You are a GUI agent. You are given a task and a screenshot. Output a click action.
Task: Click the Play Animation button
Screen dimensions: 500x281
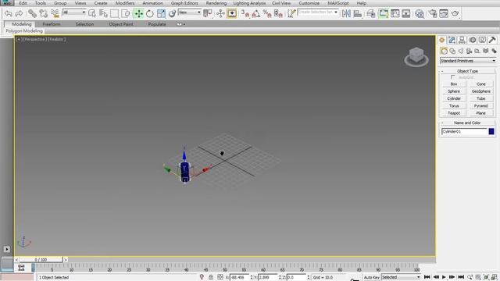[x=444, y=277]
